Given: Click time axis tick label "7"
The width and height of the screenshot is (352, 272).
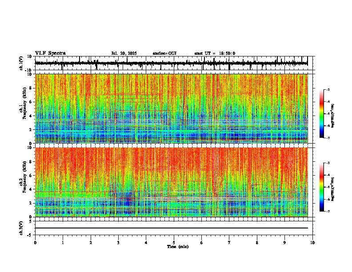Looking at the screenshot, I should (229, 243).
